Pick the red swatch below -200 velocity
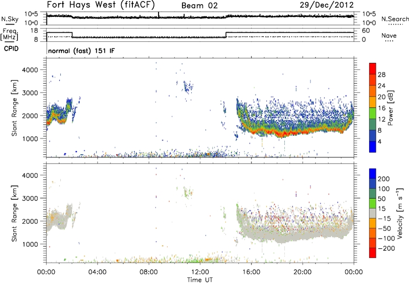This screenshot has height=283, width=409. 373,253
